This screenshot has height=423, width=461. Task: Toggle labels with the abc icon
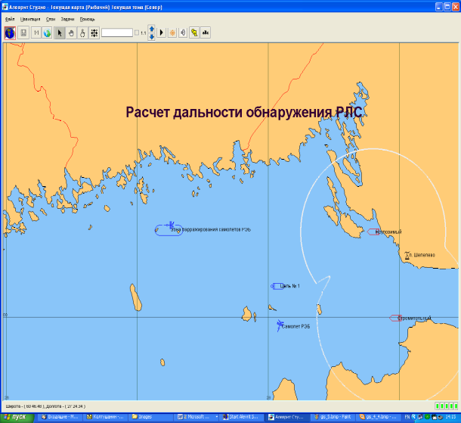(x=206, y=33)
